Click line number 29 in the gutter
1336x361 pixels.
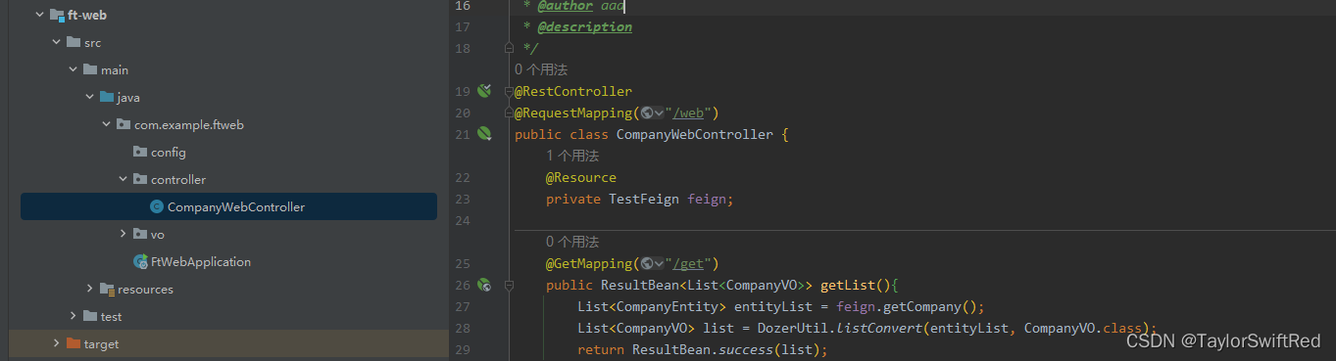pos(463,349)
